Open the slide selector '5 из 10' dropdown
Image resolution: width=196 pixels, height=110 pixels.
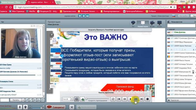pos(72,99)
